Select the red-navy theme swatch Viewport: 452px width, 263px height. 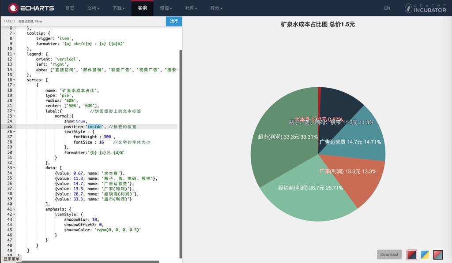coord(411,254)
